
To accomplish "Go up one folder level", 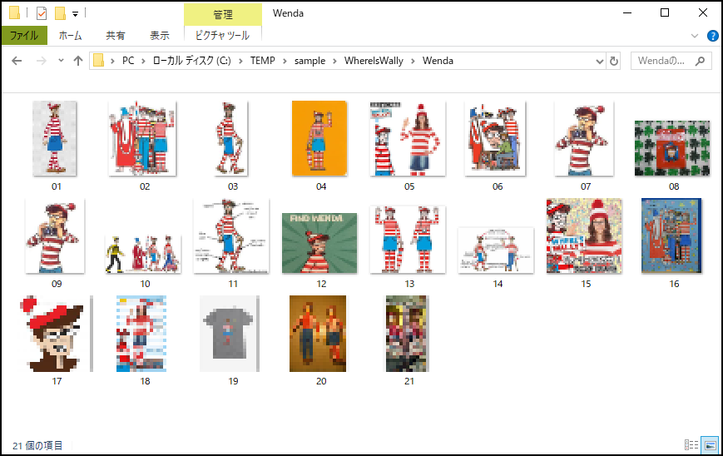I will pos(78,61).
